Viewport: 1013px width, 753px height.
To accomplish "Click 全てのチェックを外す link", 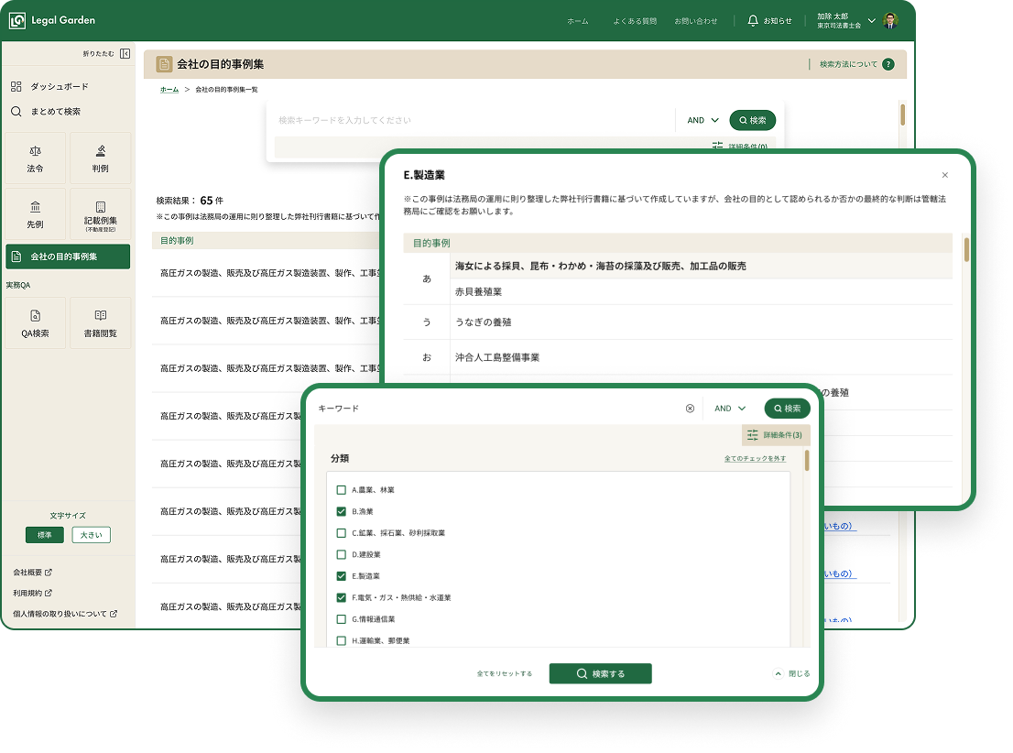I will [x=755, y=459].
